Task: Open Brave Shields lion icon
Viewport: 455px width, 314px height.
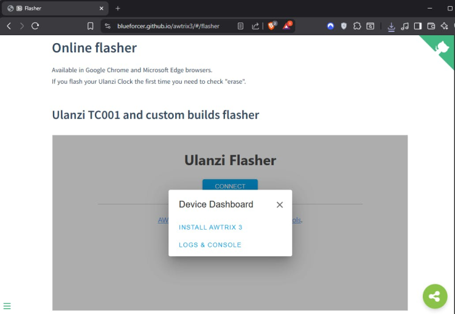Action: point(272,26)
